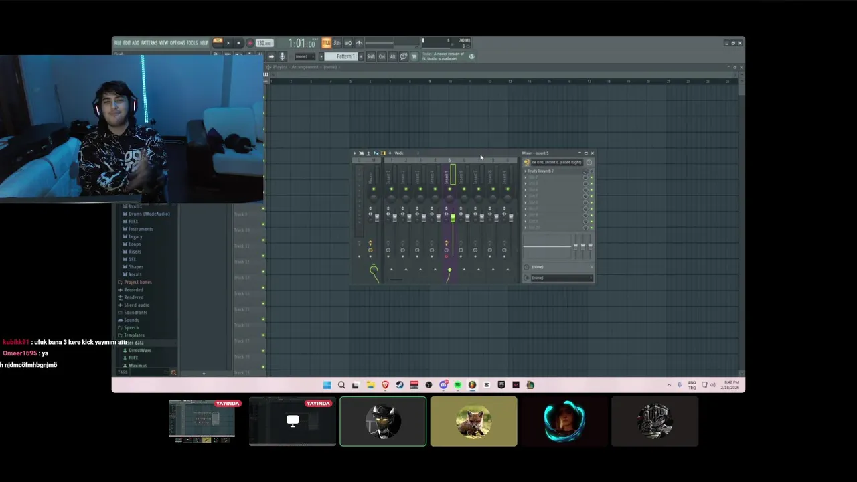The image size is (857, 482).
Task: Click the browser search magnifier icon
Action: pos(173,372)
